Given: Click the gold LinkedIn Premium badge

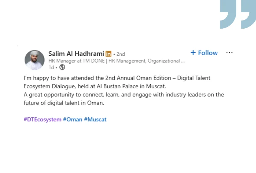Looking at the screenshot, I should pos(108,54).
